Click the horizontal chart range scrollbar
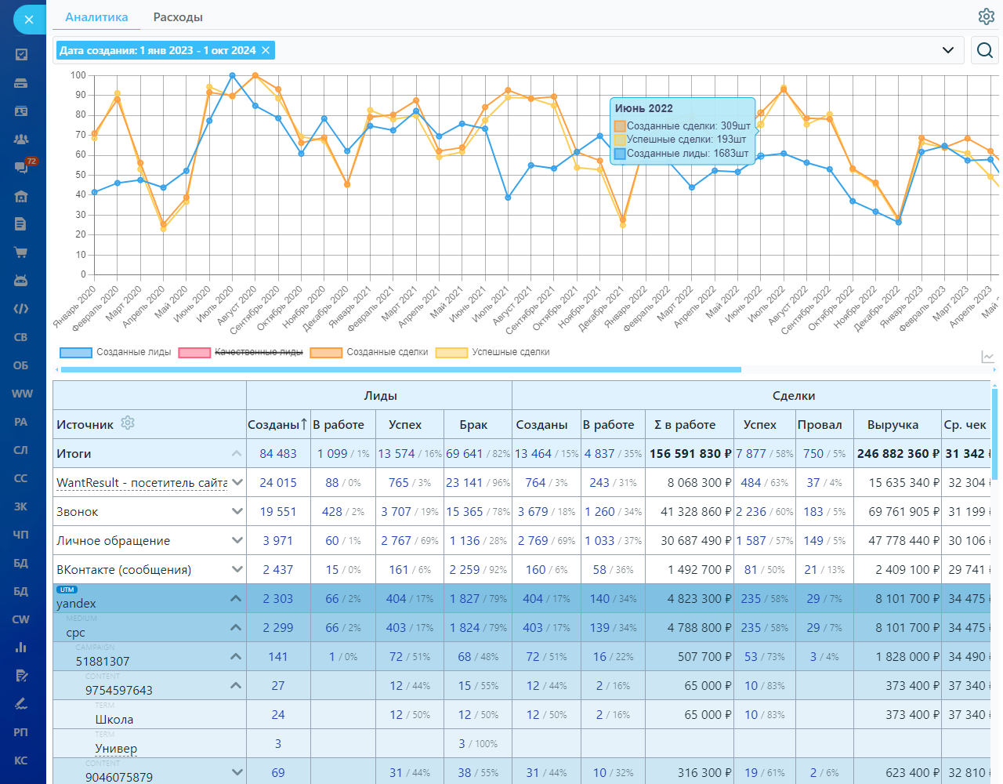The height and width of the screenshot is (784, 1003). pos(400,369)
